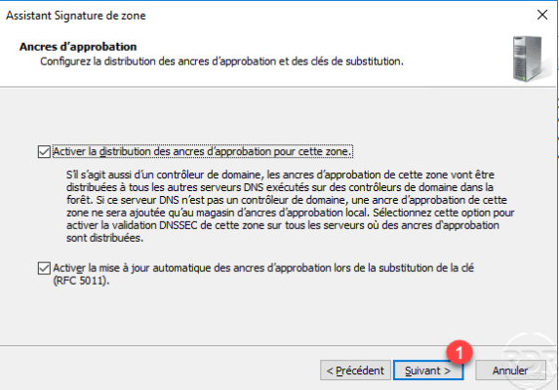Click the subtitle 'Configurez la distribution des ancres'
The width and height of the screenshot is (559, 390).
point(221,61)
